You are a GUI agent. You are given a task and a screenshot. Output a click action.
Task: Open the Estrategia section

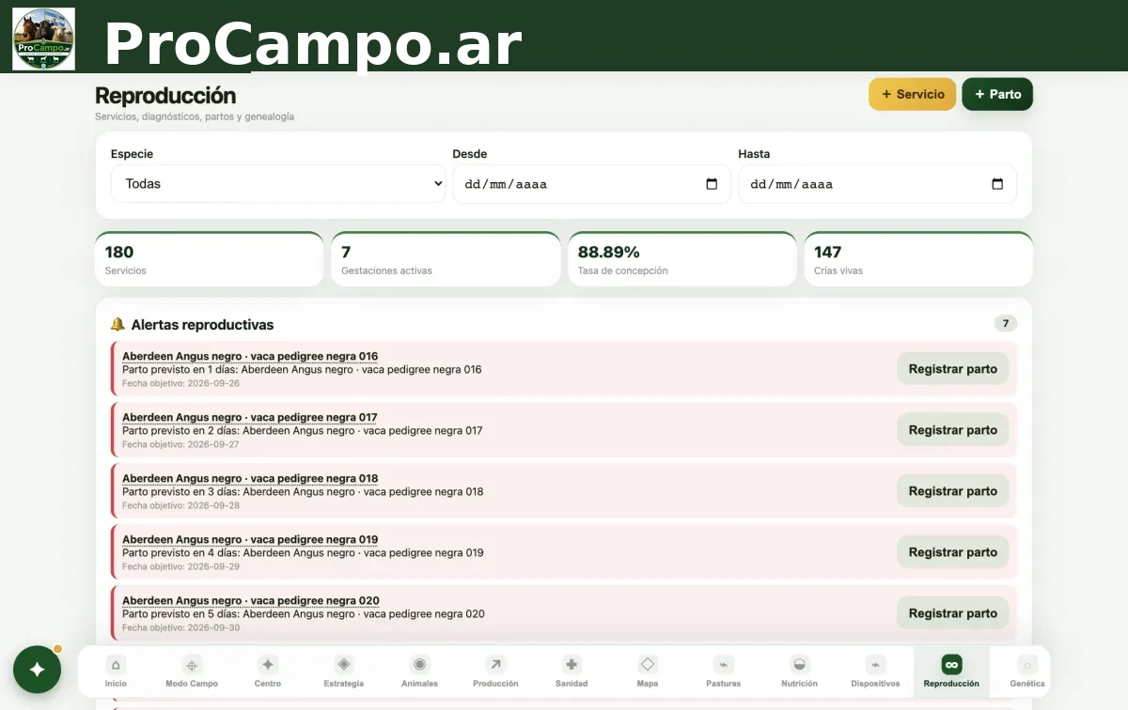point(344,671)
